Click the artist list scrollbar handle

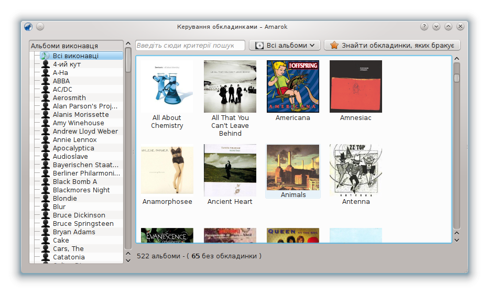coord(128,60)
